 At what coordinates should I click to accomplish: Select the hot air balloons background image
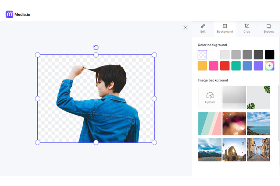(x=234, y=150)
